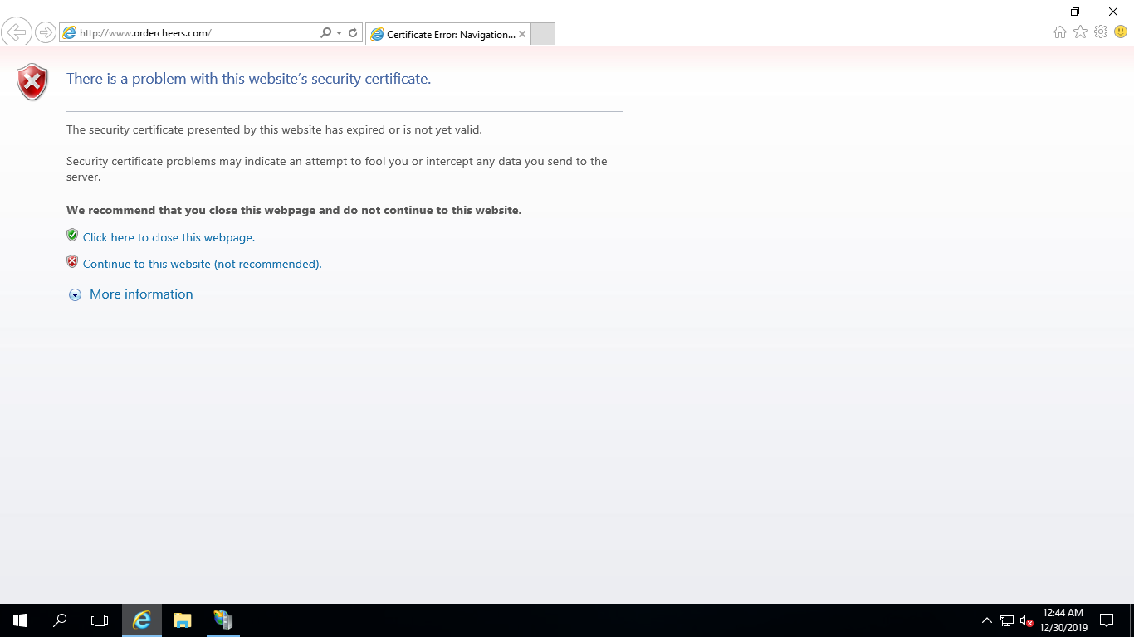1134x637 pixels.
Task: Click the smiley feedback icon
Action: tap(1121, 32)
